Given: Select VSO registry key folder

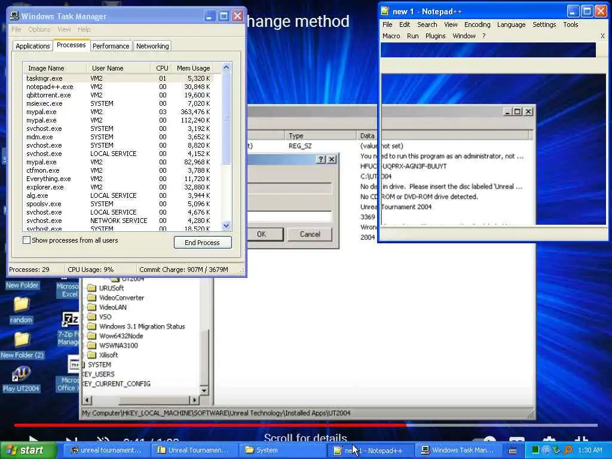Looking at the screenshot, I should [x=105, y=317].
